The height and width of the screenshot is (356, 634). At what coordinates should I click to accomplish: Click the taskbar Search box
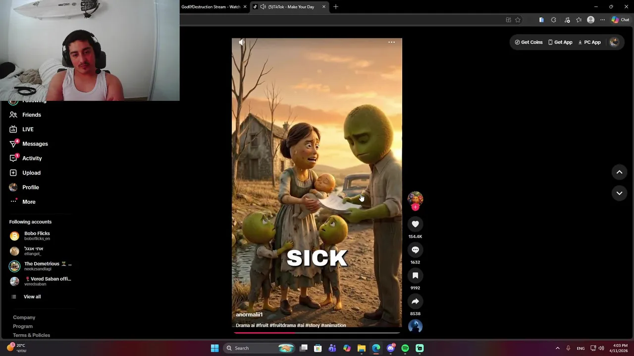(260, 348)
